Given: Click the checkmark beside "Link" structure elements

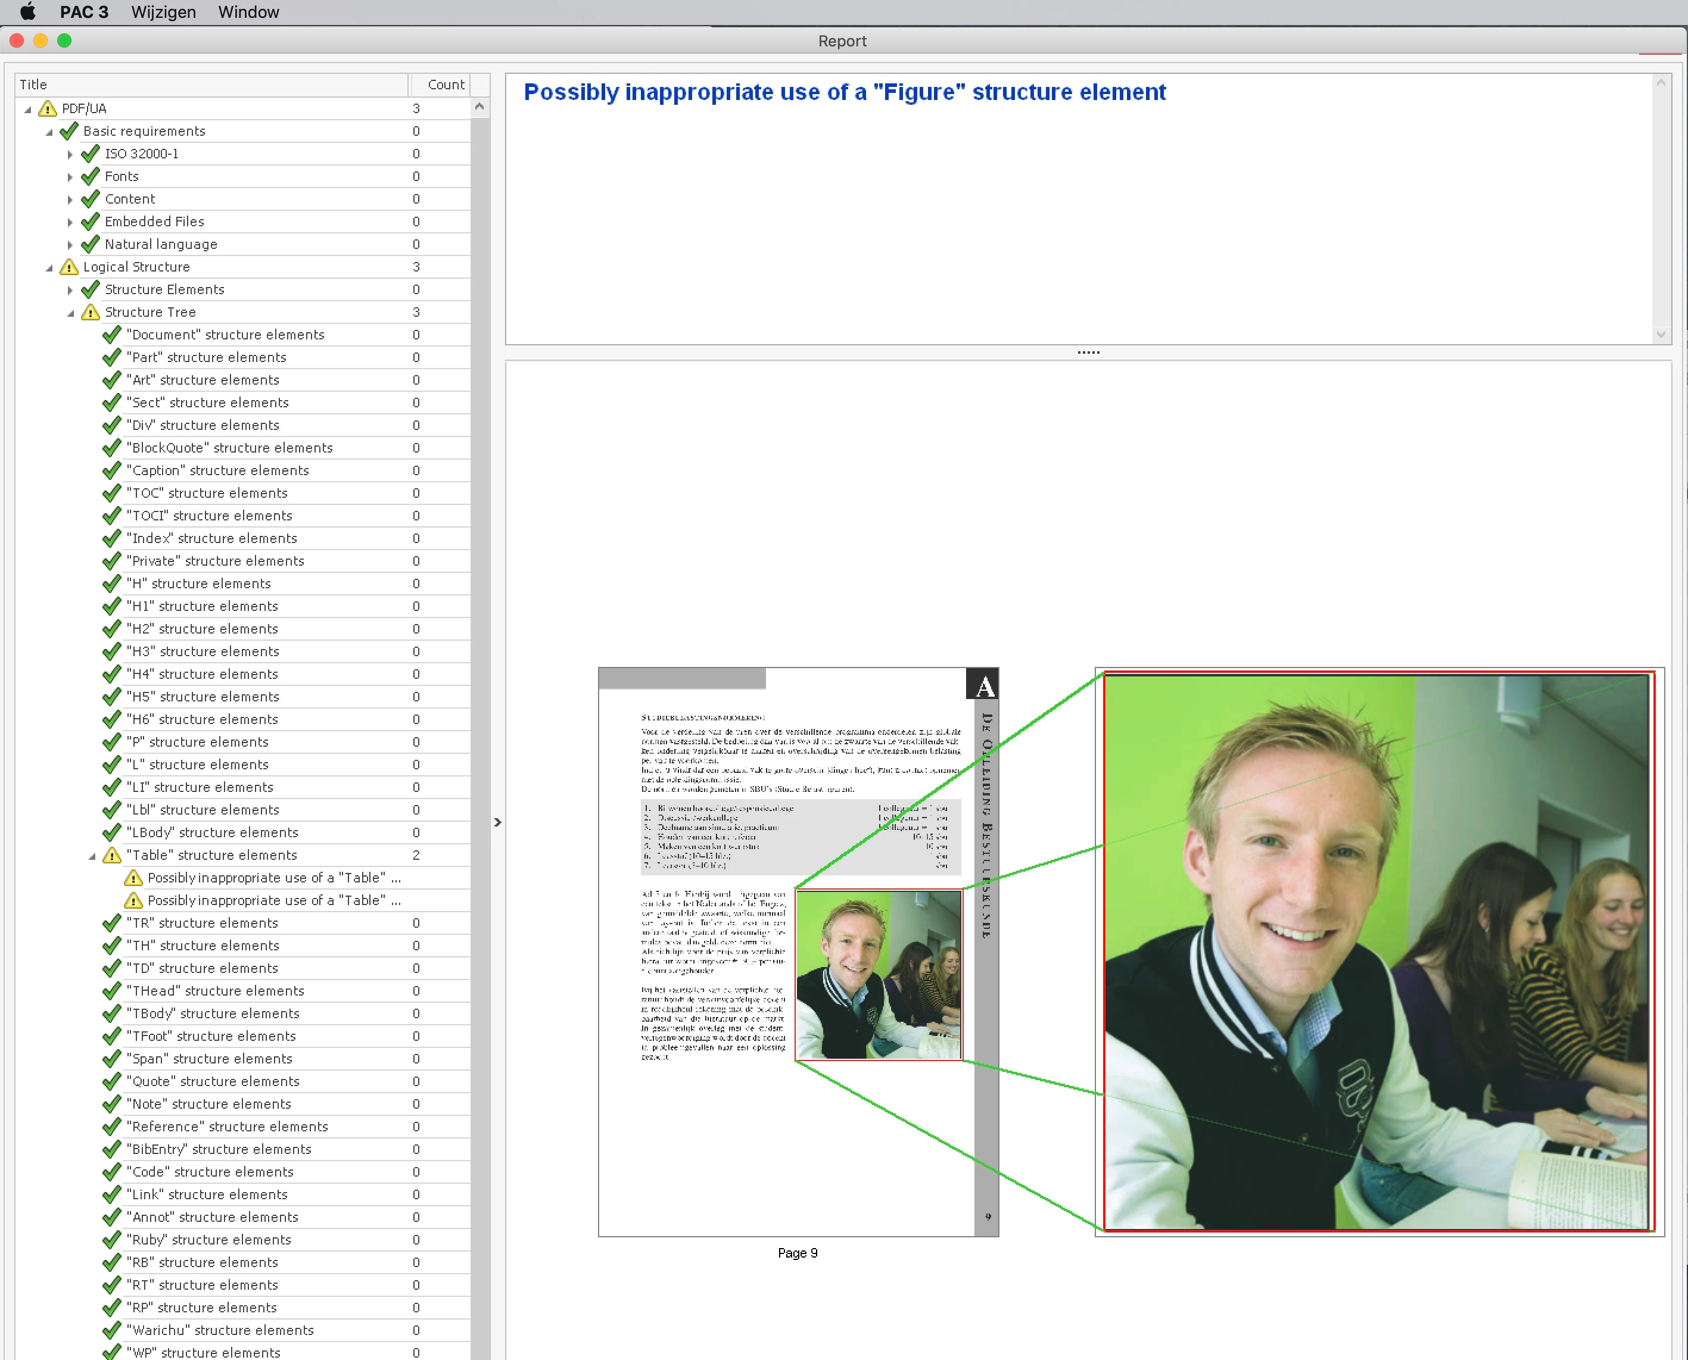Looking at the screenshot, I should click(112, 1194).
